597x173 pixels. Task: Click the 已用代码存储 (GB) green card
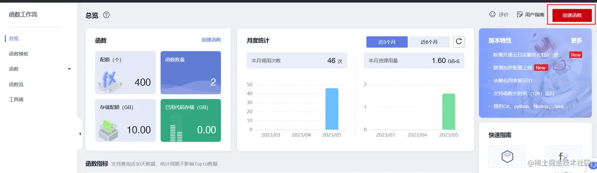coord(191,120)
